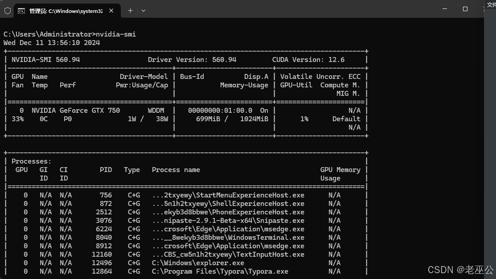496x279 pixels.
Task: Click the ShellExperienceHost.exe process row
Action: 186,204
